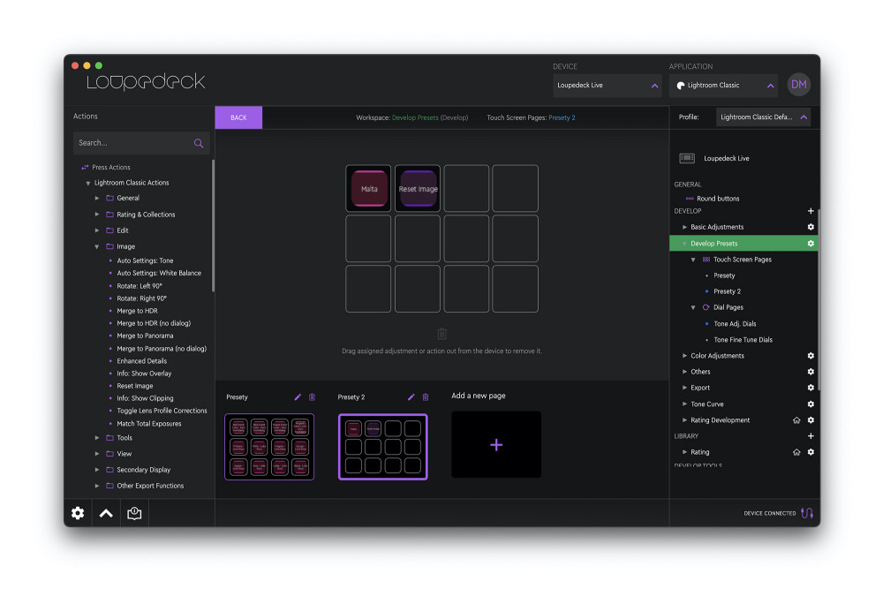Click the gear icon for Export workspace
Viewport: 883px width, 589px height.
tap(811, 388)
